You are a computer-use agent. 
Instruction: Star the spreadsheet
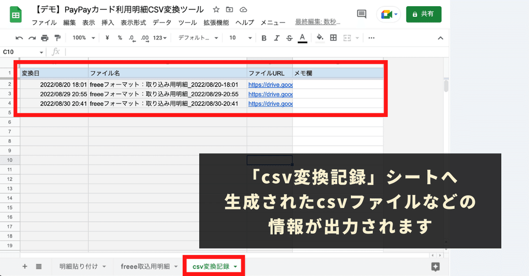216,9
